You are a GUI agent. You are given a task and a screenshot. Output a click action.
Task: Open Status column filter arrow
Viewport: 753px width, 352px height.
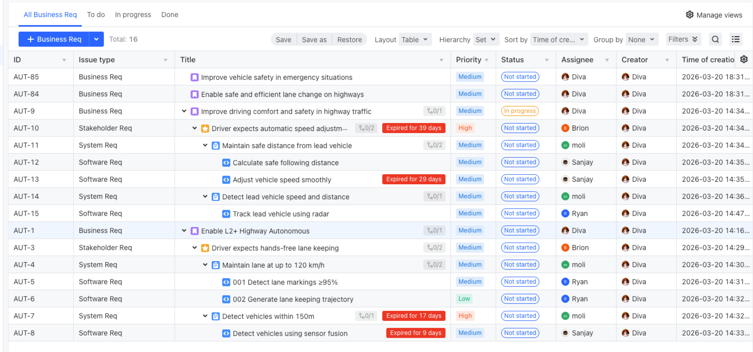[x=547, y=60]
